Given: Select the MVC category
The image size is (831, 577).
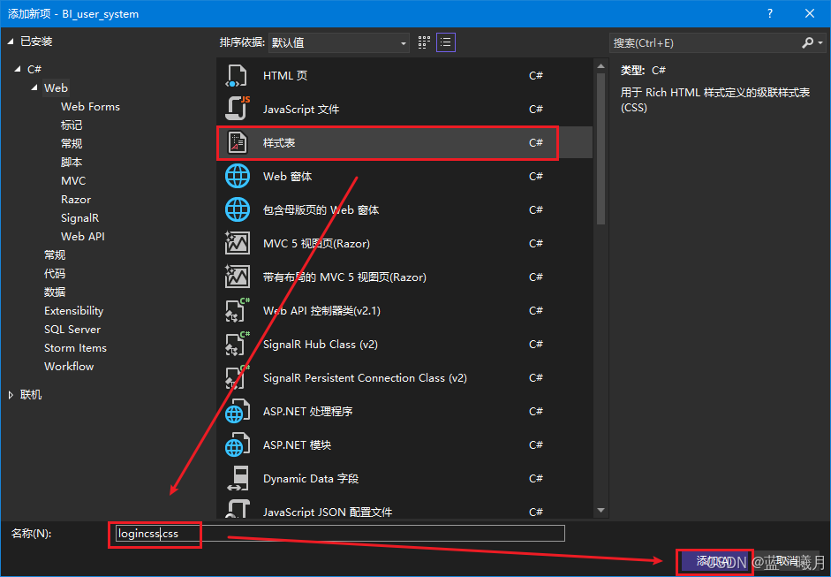Looking at the screenshot, I should click(x=73, y=181).
